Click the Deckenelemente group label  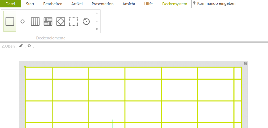[x=51, y=38]
